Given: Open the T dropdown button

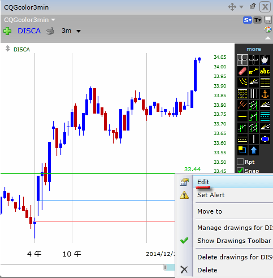Looking at the screenshot, I should pyautogui.click(x=258, y=20).
